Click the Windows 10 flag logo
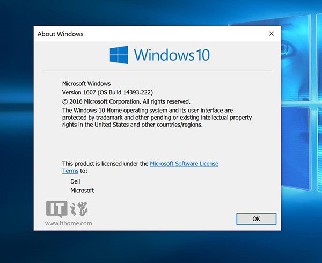322x263 pixels. click(x=119, y=55)
